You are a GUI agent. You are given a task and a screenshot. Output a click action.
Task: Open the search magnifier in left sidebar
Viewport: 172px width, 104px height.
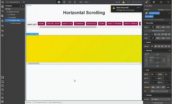coord(2,94)
